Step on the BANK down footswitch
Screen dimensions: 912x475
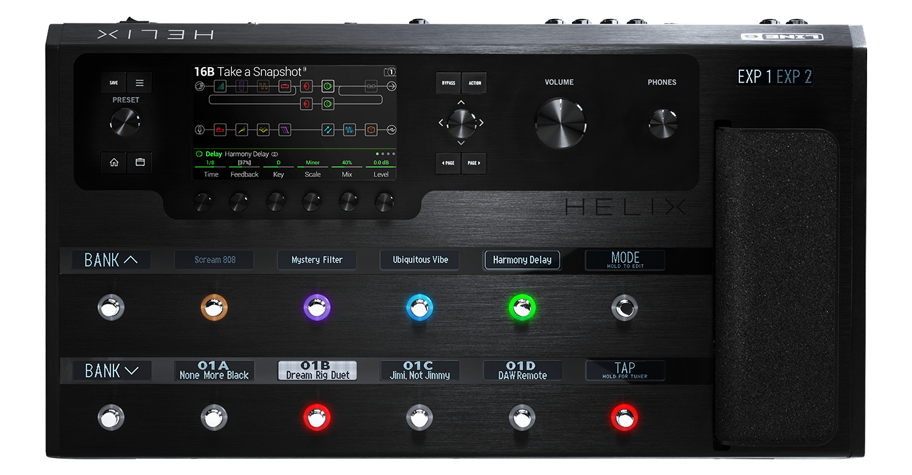coord(111,418)
